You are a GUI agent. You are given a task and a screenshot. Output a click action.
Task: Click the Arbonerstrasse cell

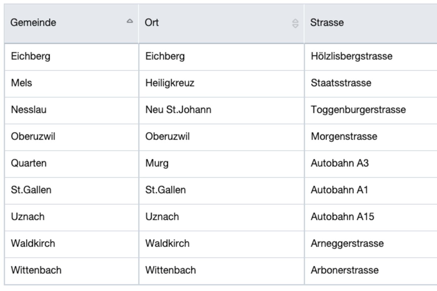click(345, 270)
